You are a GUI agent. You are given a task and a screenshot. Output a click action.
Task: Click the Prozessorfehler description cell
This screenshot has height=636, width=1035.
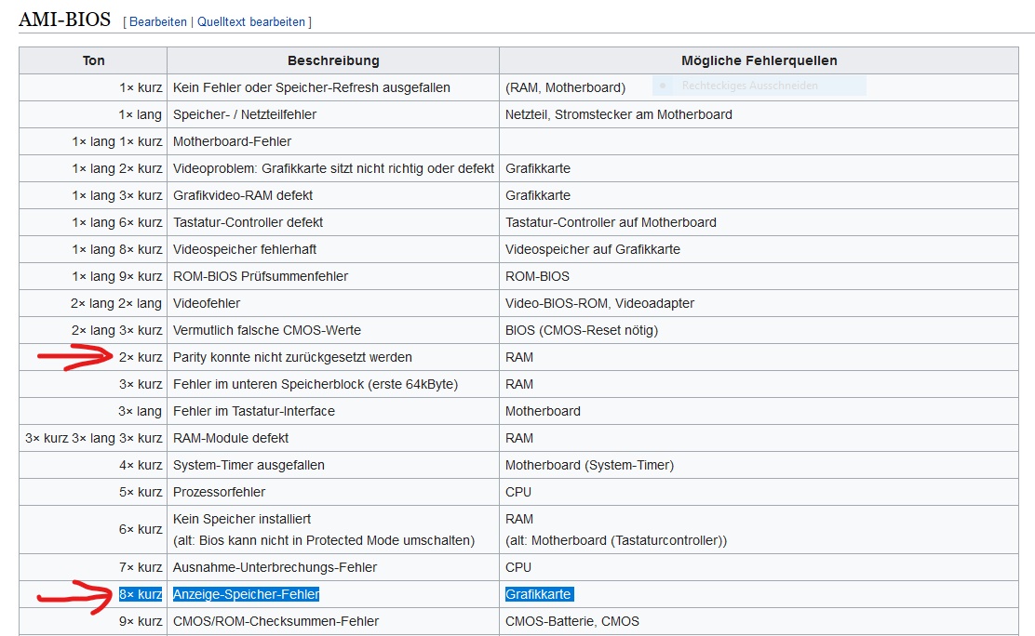(219, 492)
